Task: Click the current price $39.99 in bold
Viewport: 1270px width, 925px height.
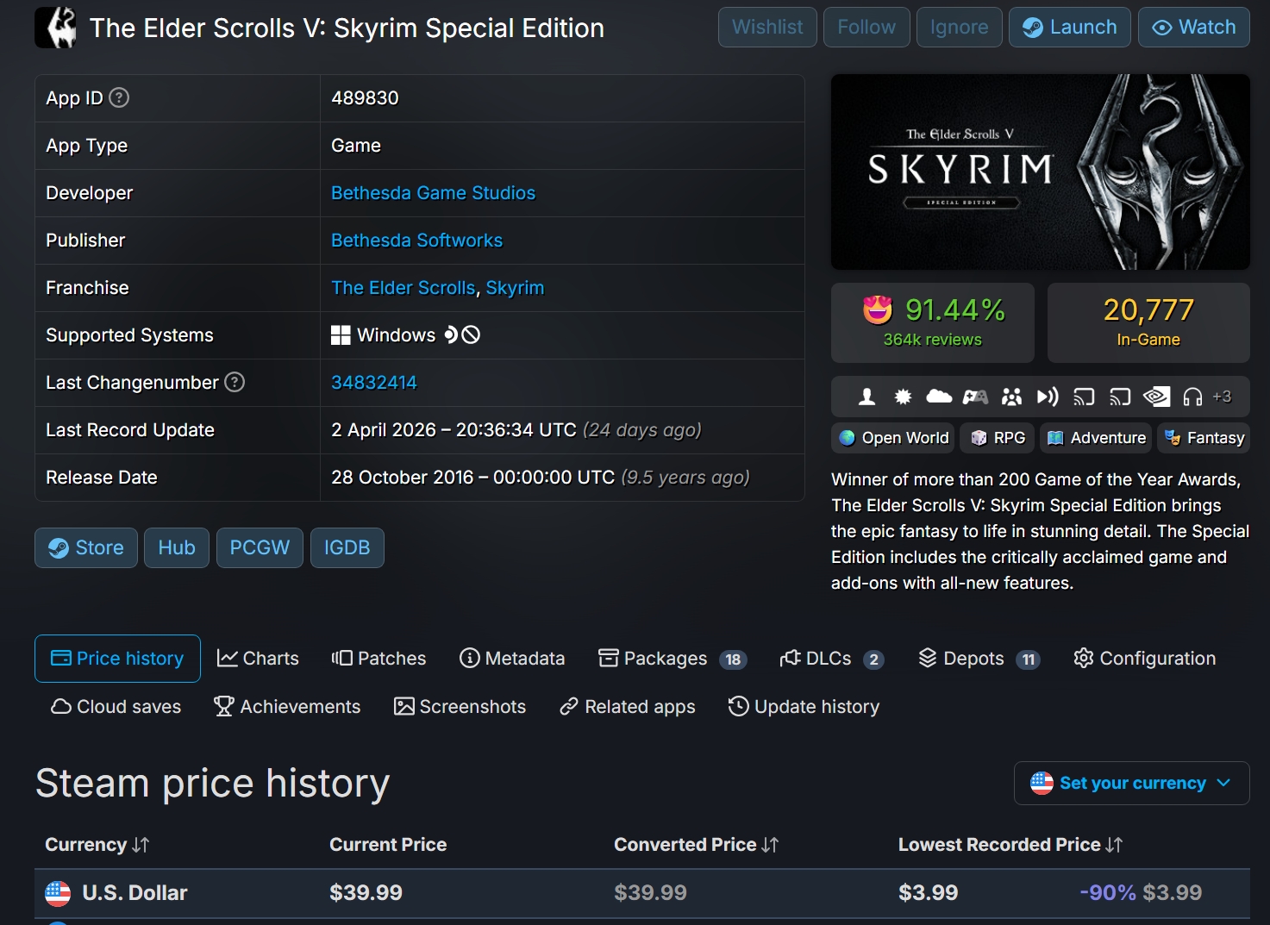Action: [x=366, y=893]
